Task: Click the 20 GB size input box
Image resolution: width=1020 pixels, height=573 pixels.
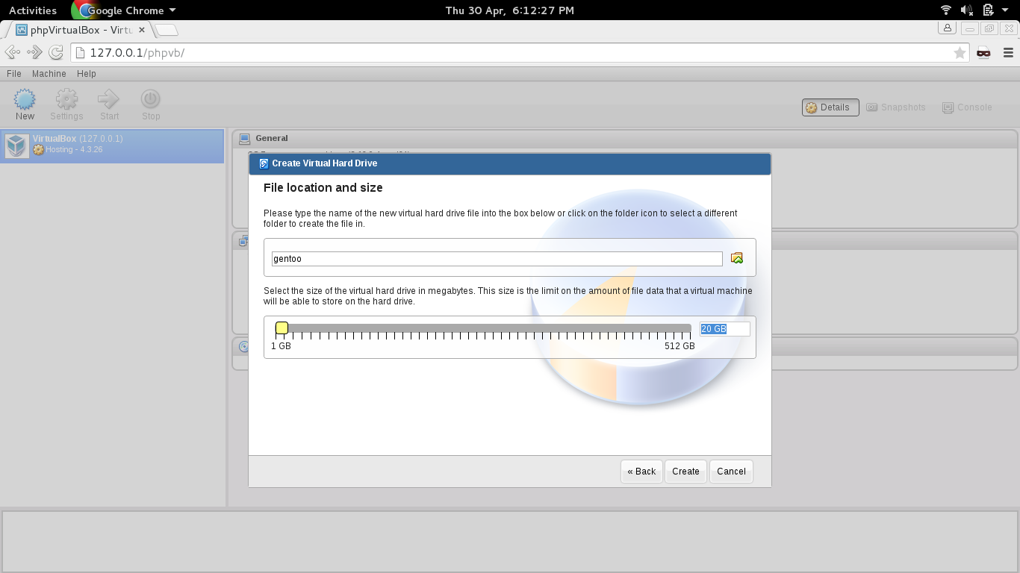Action: coord(724,329)
